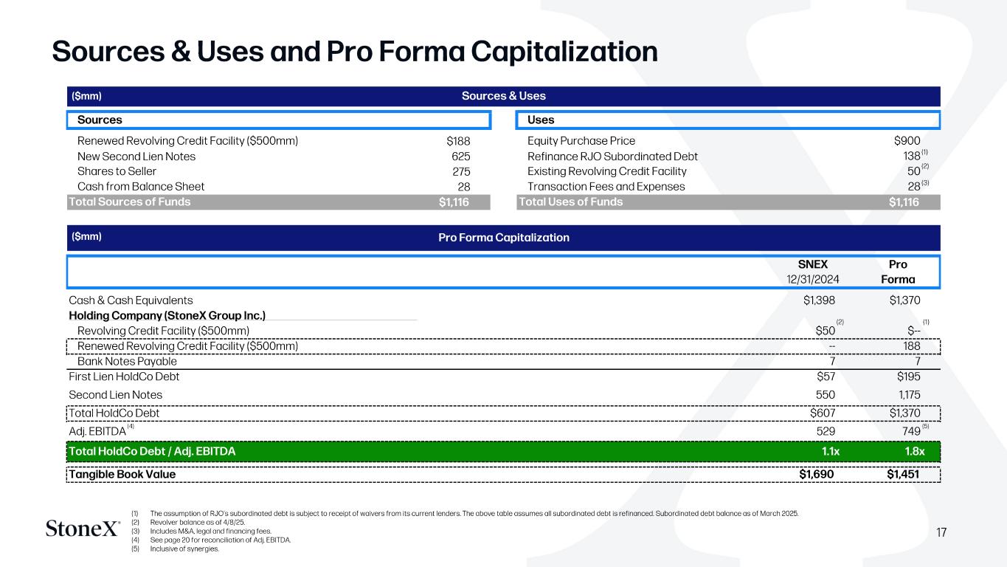Image resolution: width=1007 pixels, height=567 pixels.
Task: Select the Sources column header box
Action: tap(279, 120)
